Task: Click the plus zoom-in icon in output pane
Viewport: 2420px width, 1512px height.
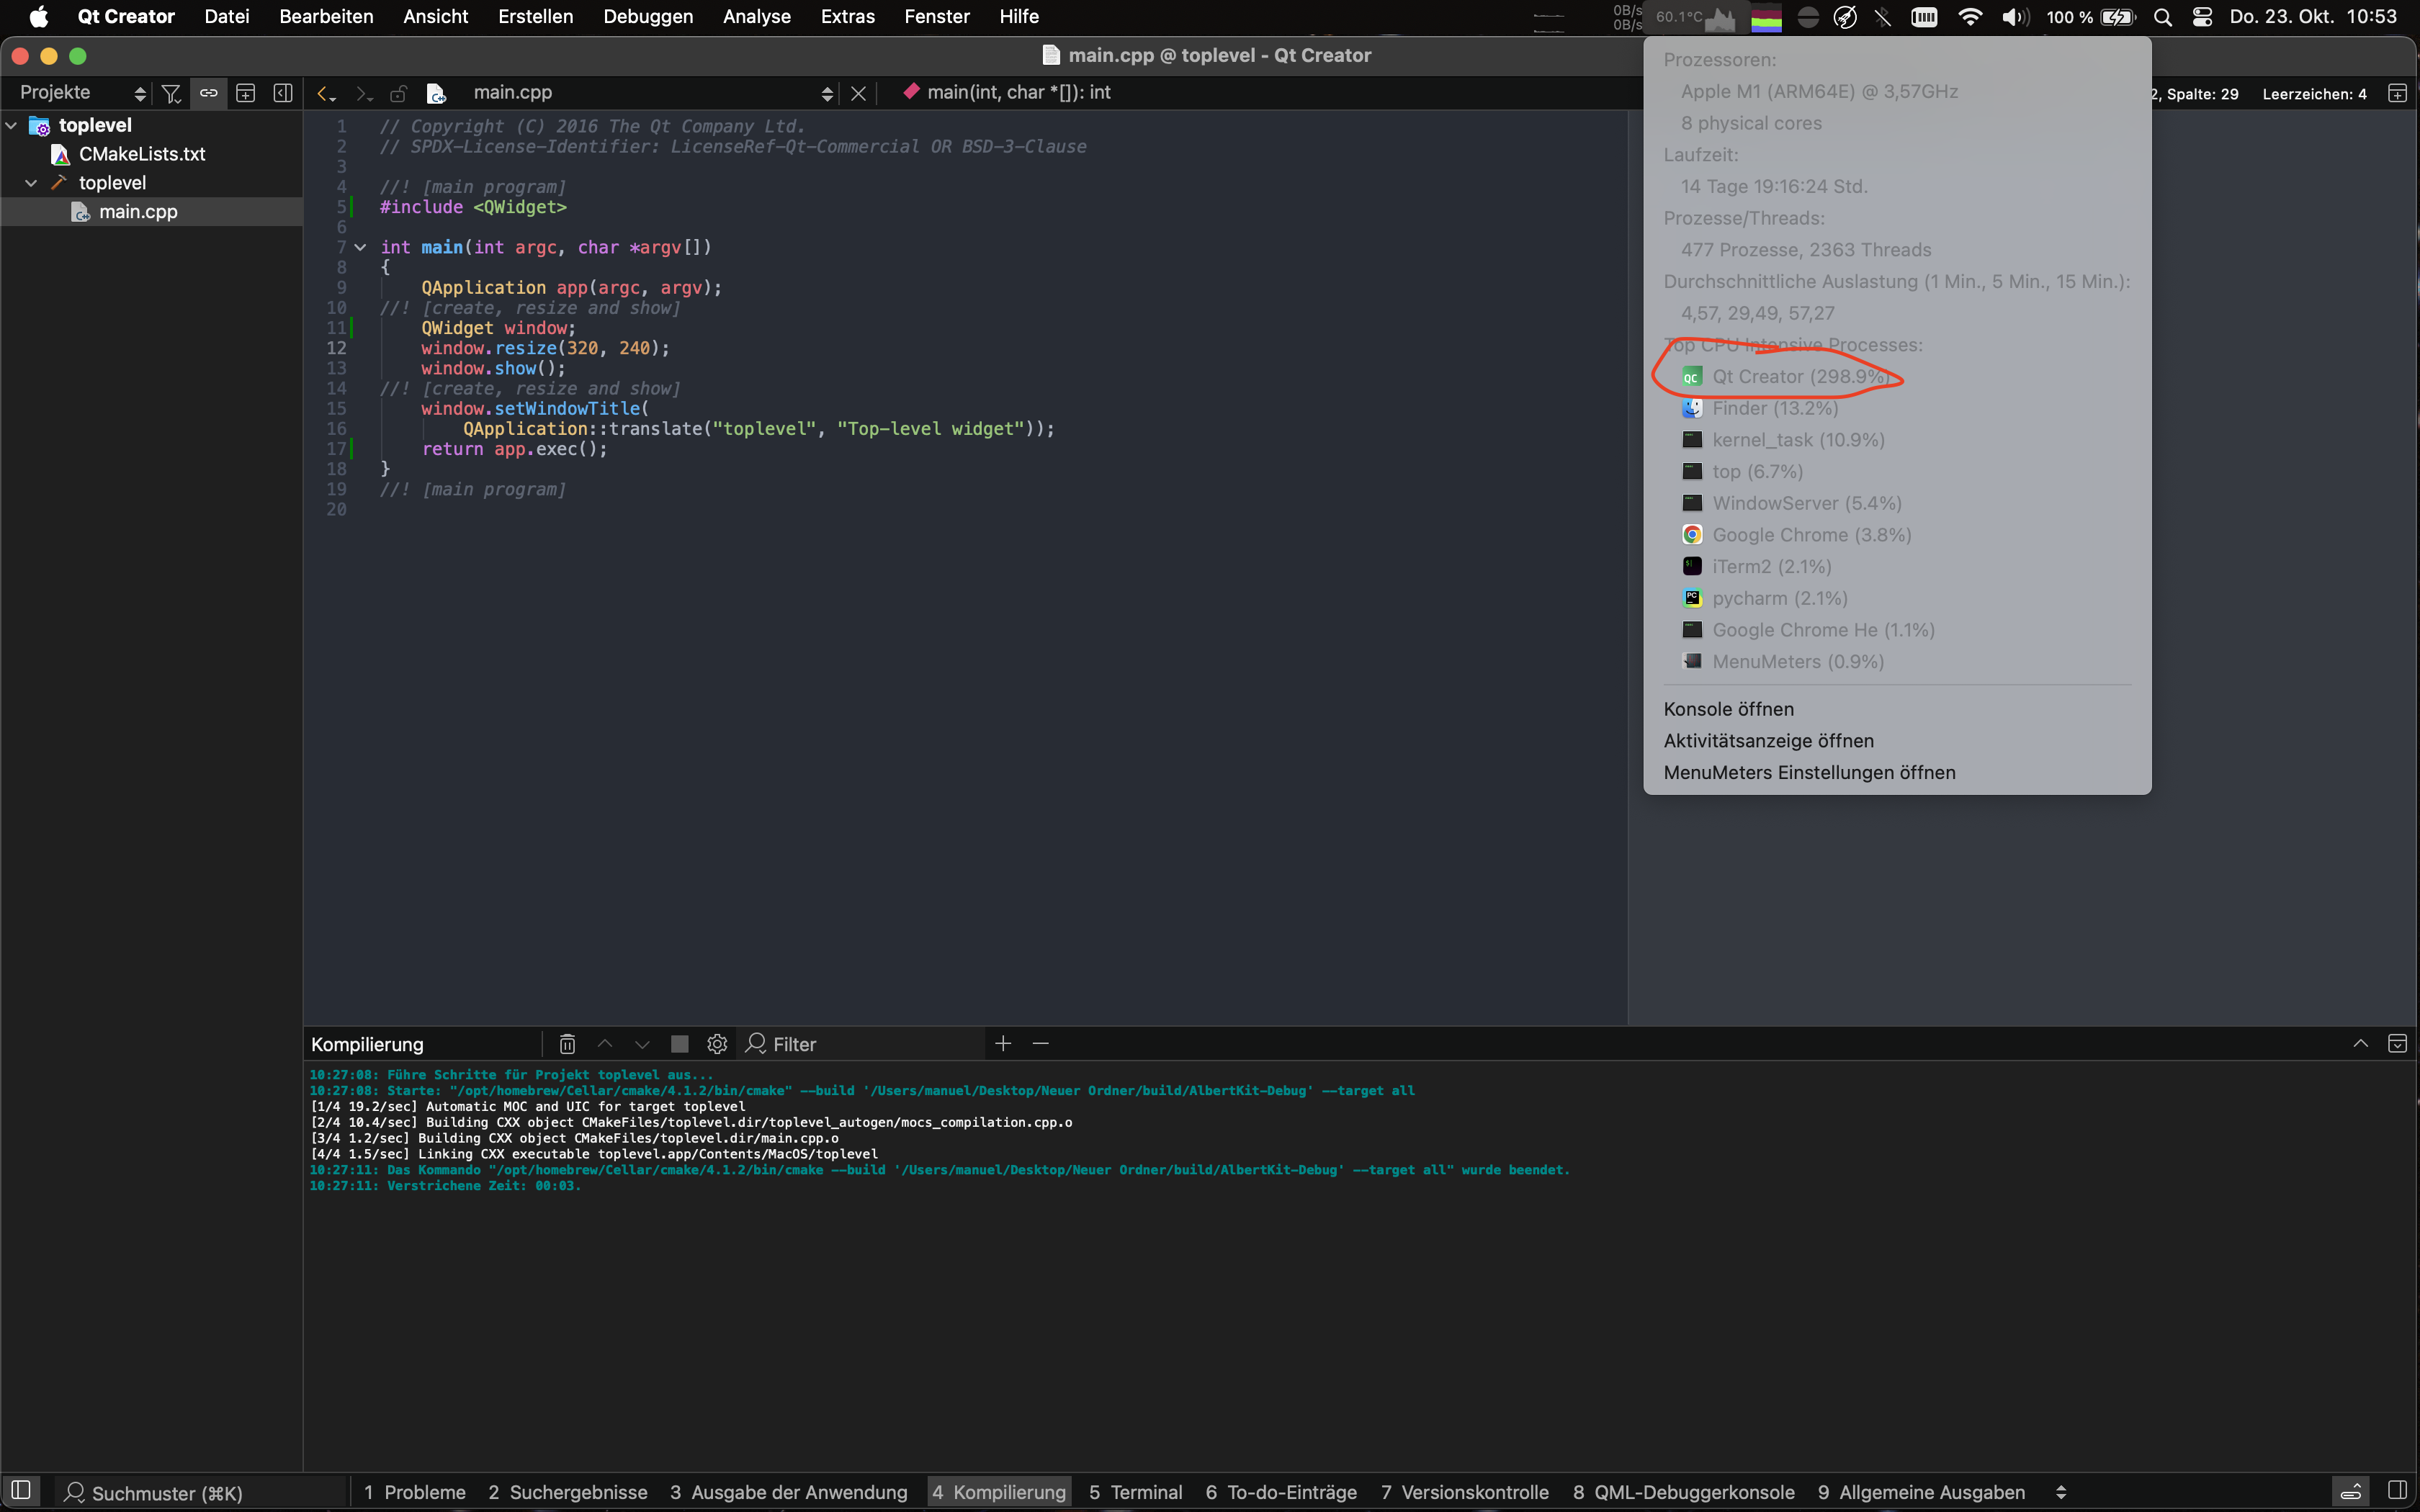Action: (x=1003, y=1044)
